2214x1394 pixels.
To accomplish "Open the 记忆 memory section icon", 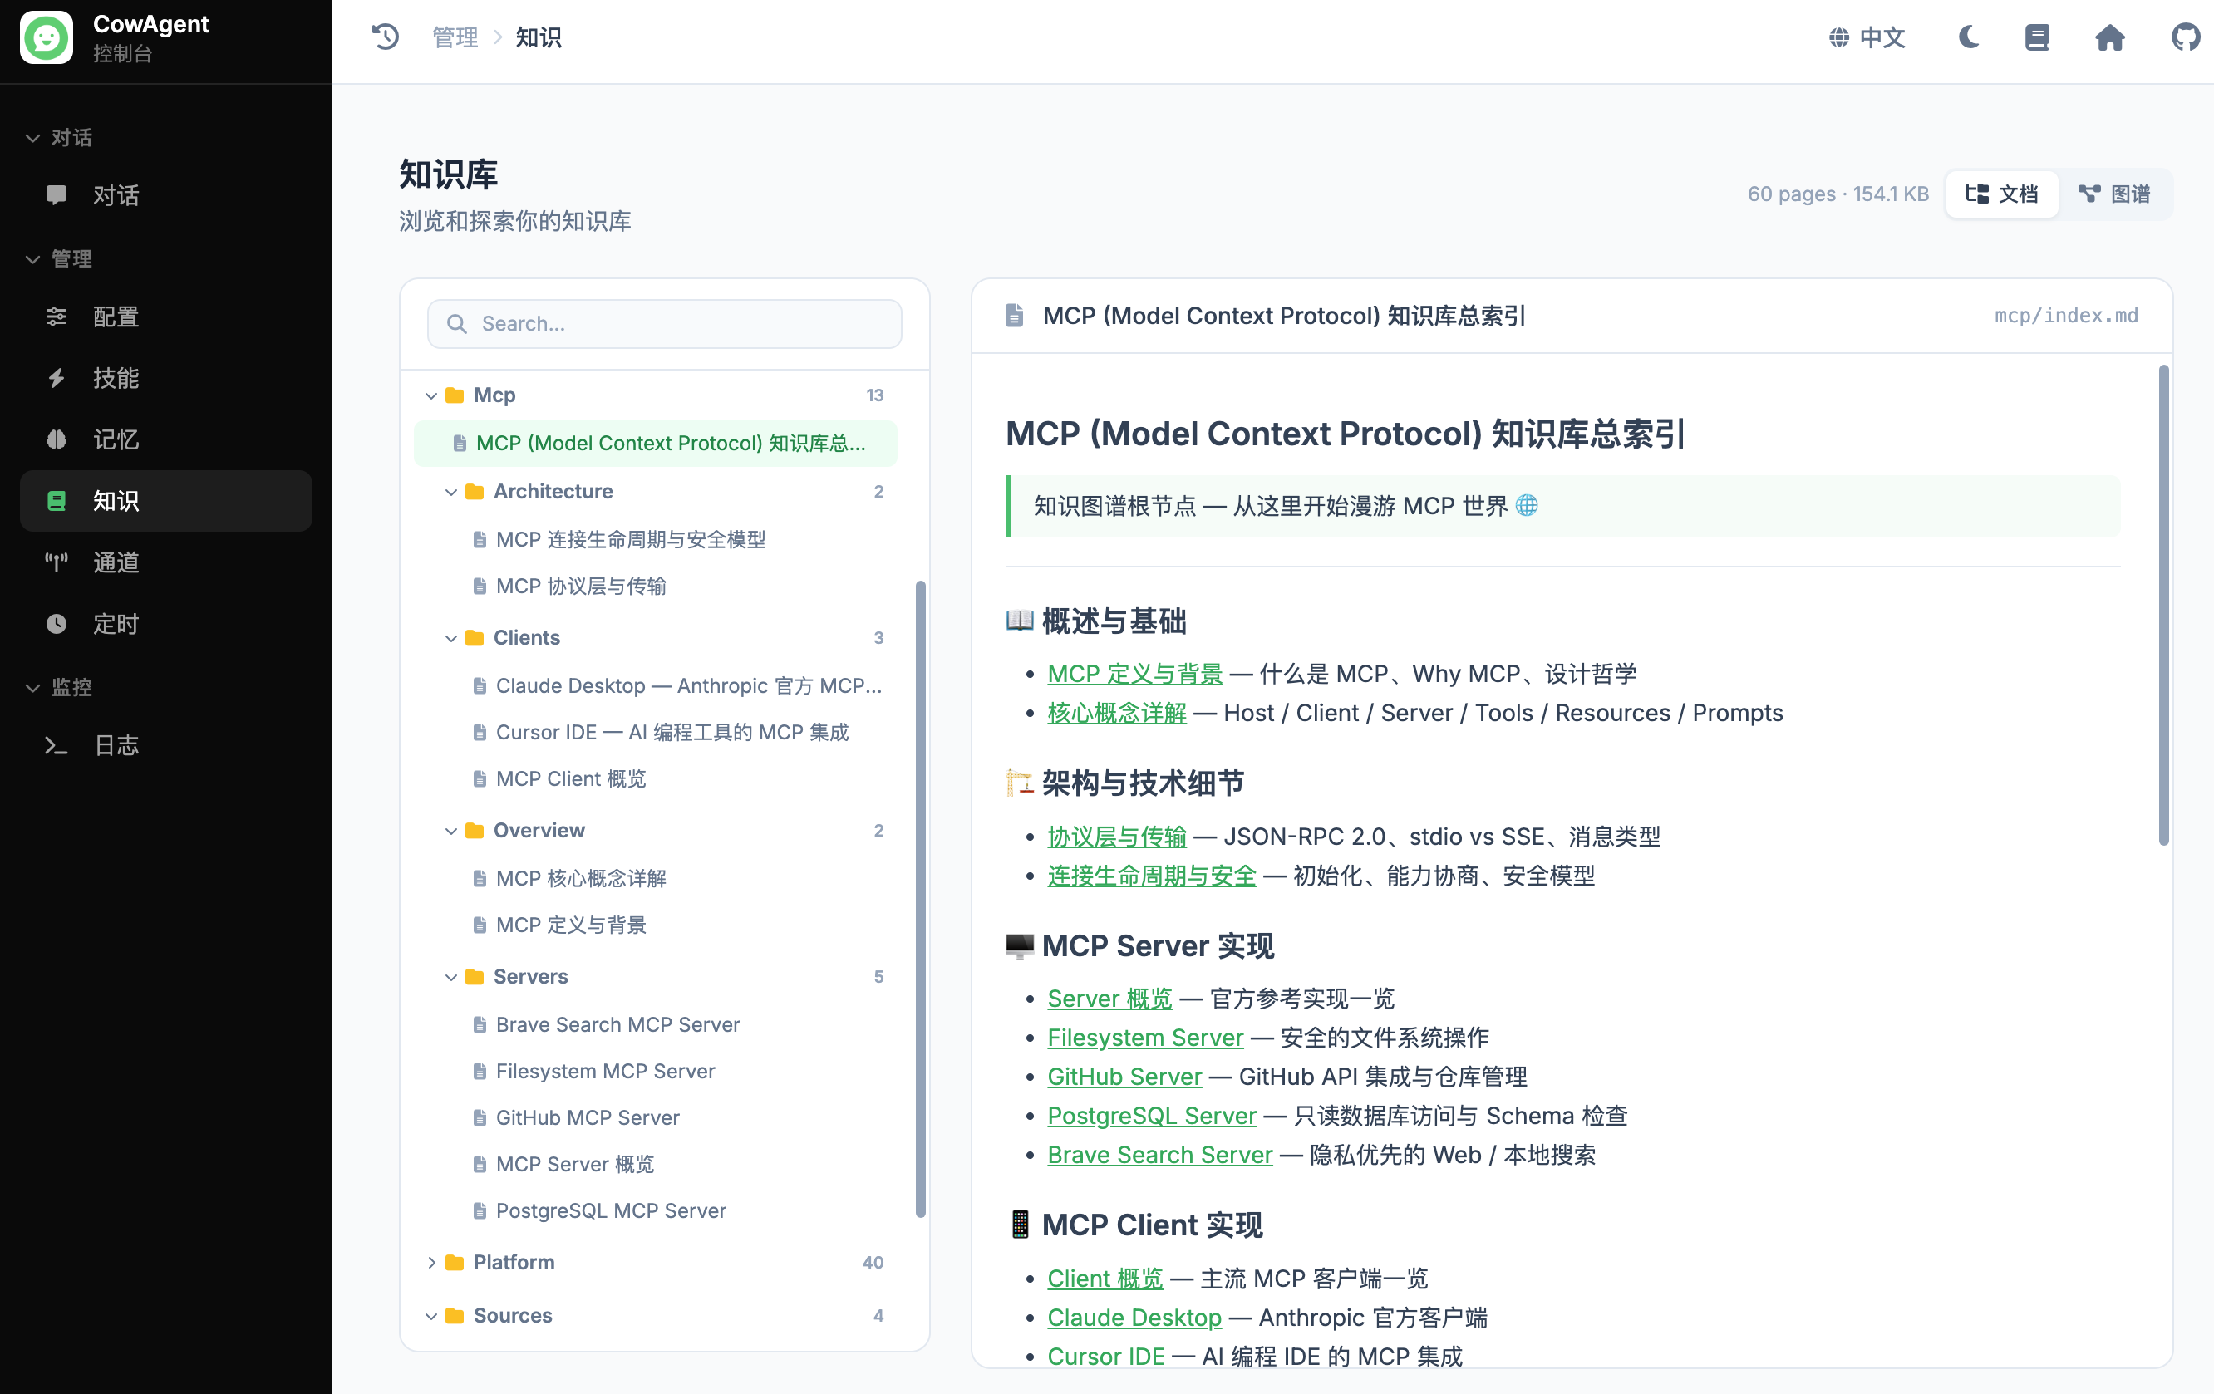I will 57,439.
